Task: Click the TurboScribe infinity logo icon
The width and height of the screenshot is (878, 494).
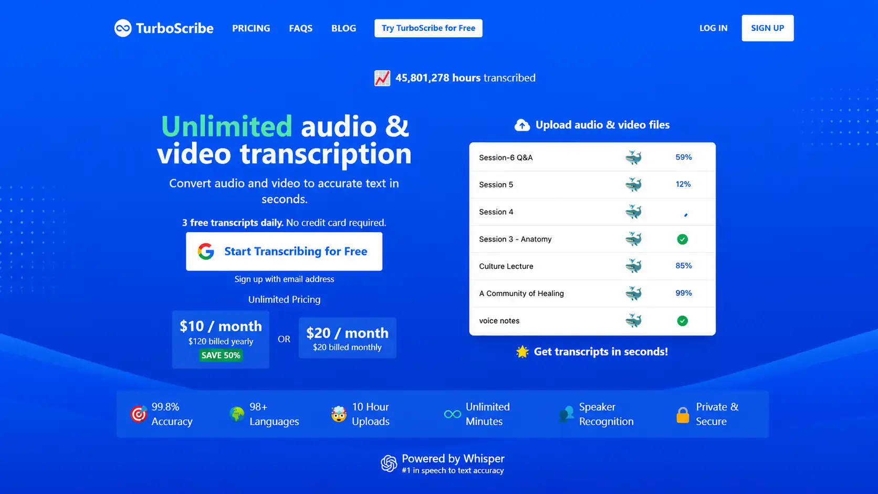Action: (123, 28)
